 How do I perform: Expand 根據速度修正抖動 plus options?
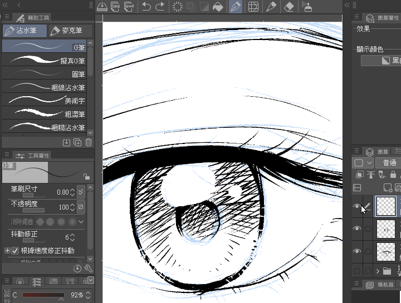(7, 251)
